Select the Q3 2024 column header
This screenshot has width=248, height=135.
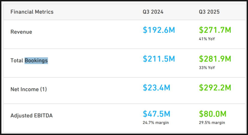(x=153, y=12)
